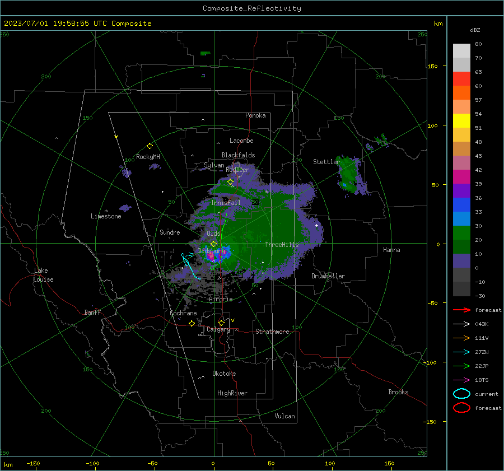
Task: Select the Drumheller city label
Action: click(x=328, y=276)
